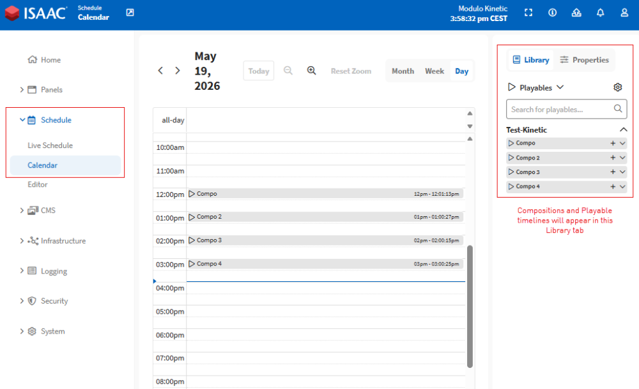This screenshot has height=389, width=639.
Task: Click the time grid scroll up arrow
Action: coord(470,139)
